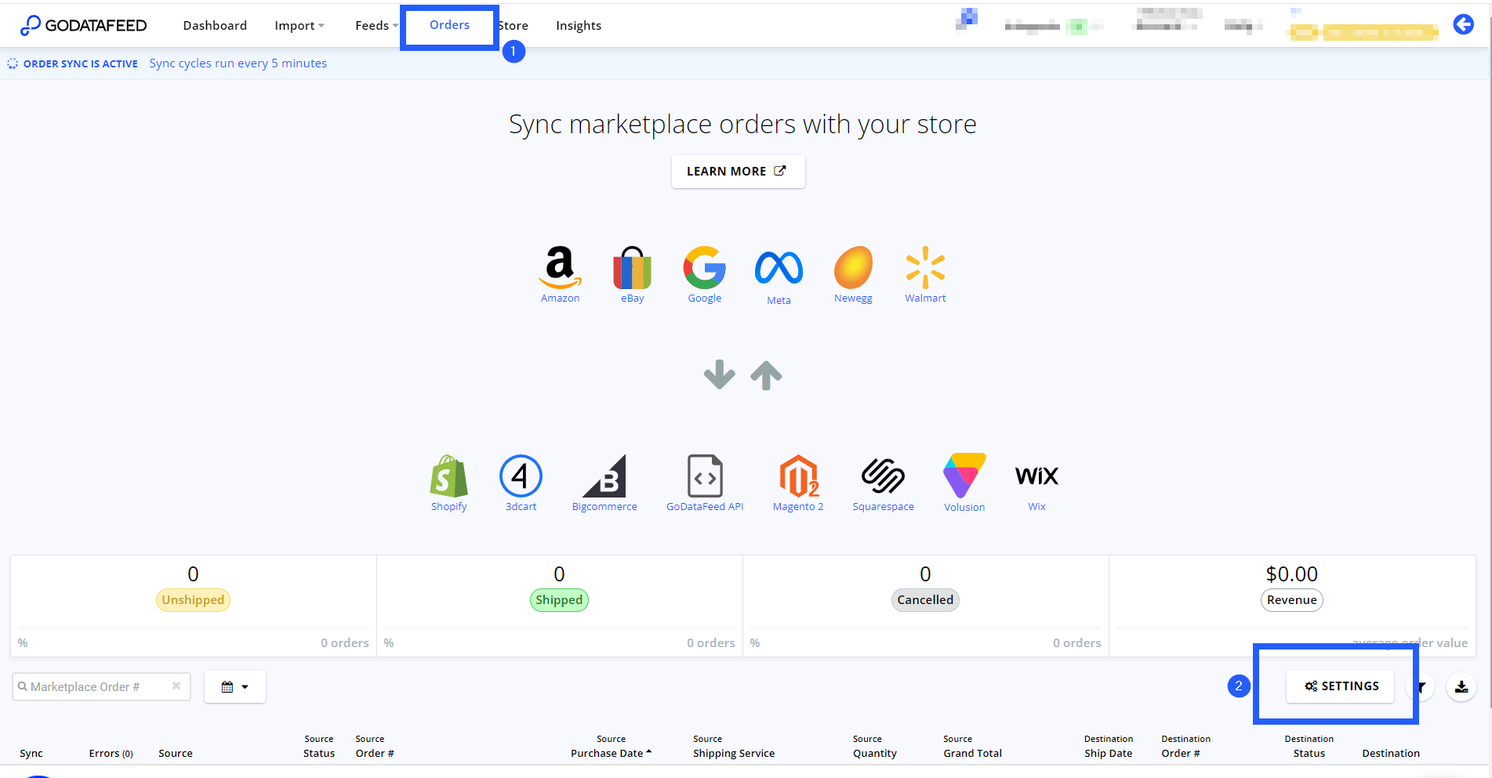Open the Store menu item
Screen dimensions: 1492x778
point(514,26)
